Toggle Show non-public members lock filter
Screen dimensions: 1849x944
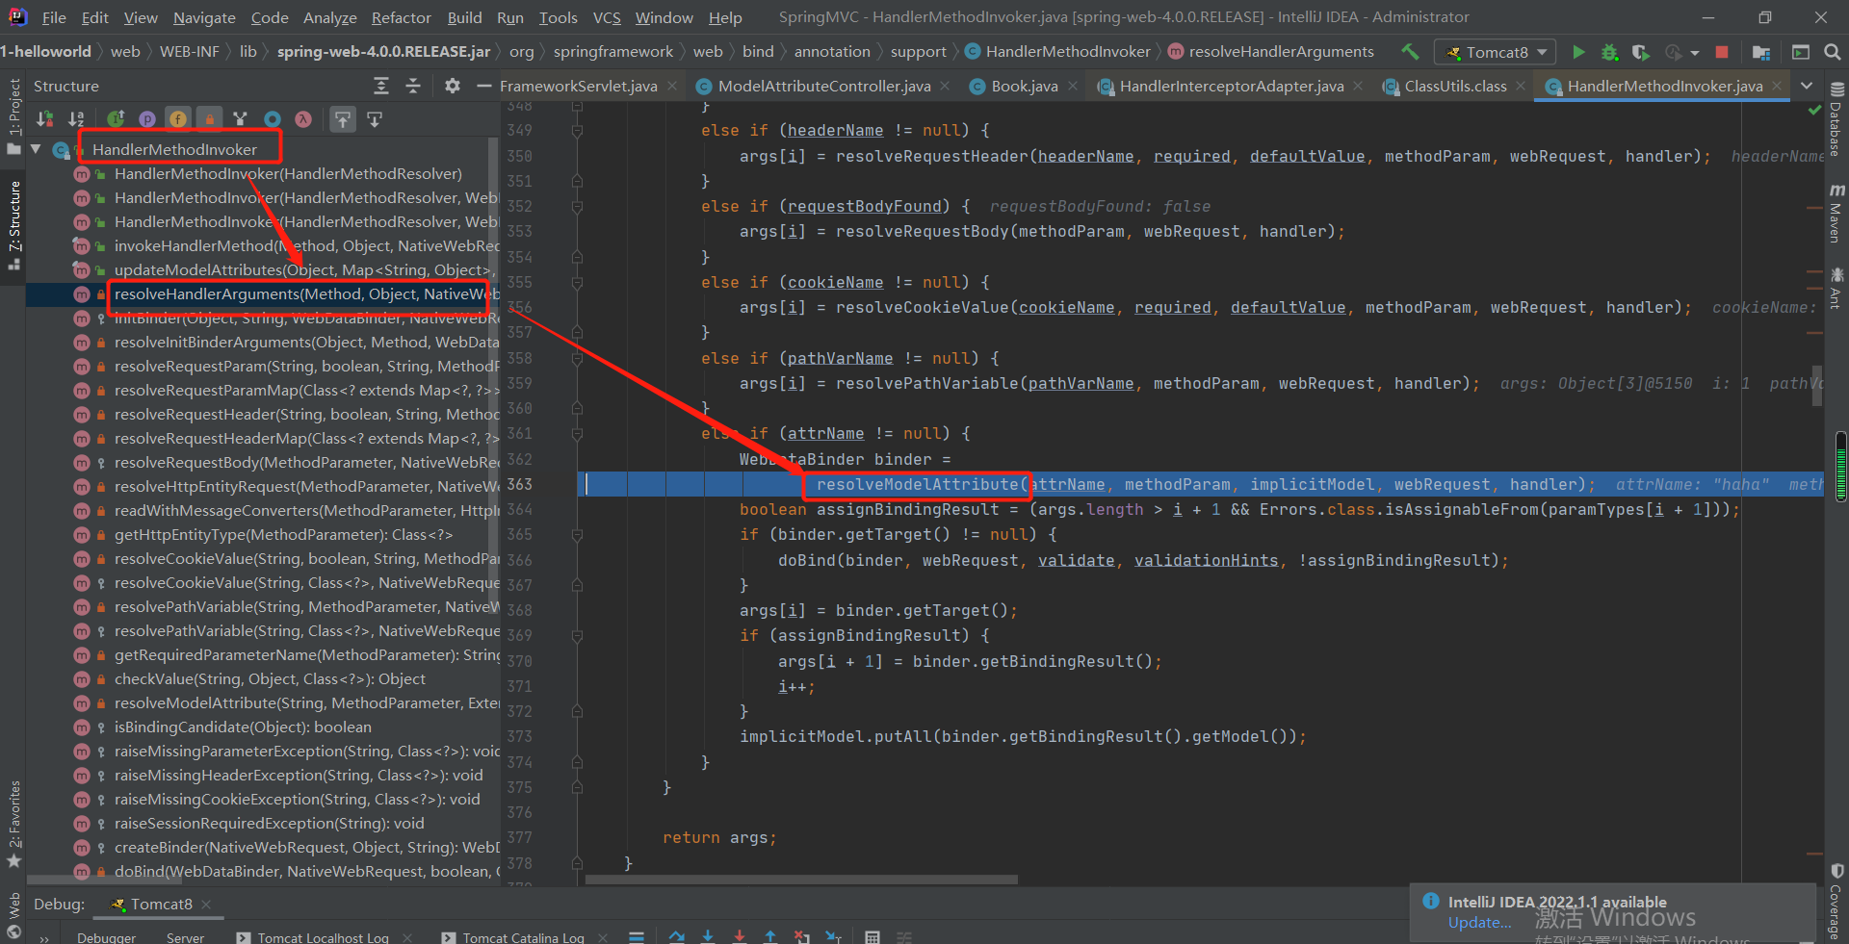[209, 119]
